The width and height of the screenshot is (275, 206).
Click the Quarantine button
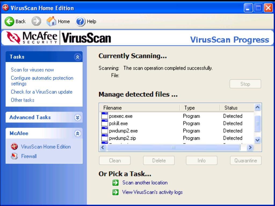pos(246,160)
